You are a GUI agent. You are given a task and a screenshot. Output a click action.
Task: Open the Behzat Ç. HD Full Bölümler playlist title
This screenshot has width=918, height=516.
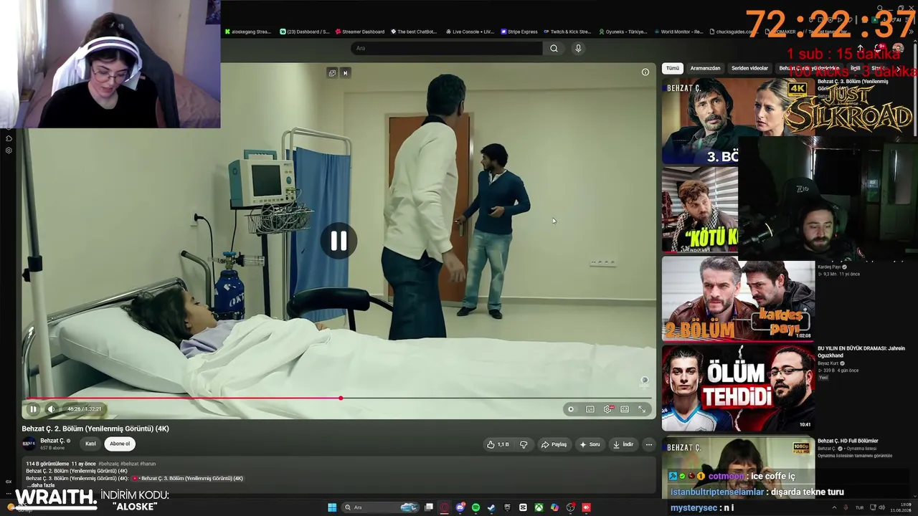click(x=848, y=441)
